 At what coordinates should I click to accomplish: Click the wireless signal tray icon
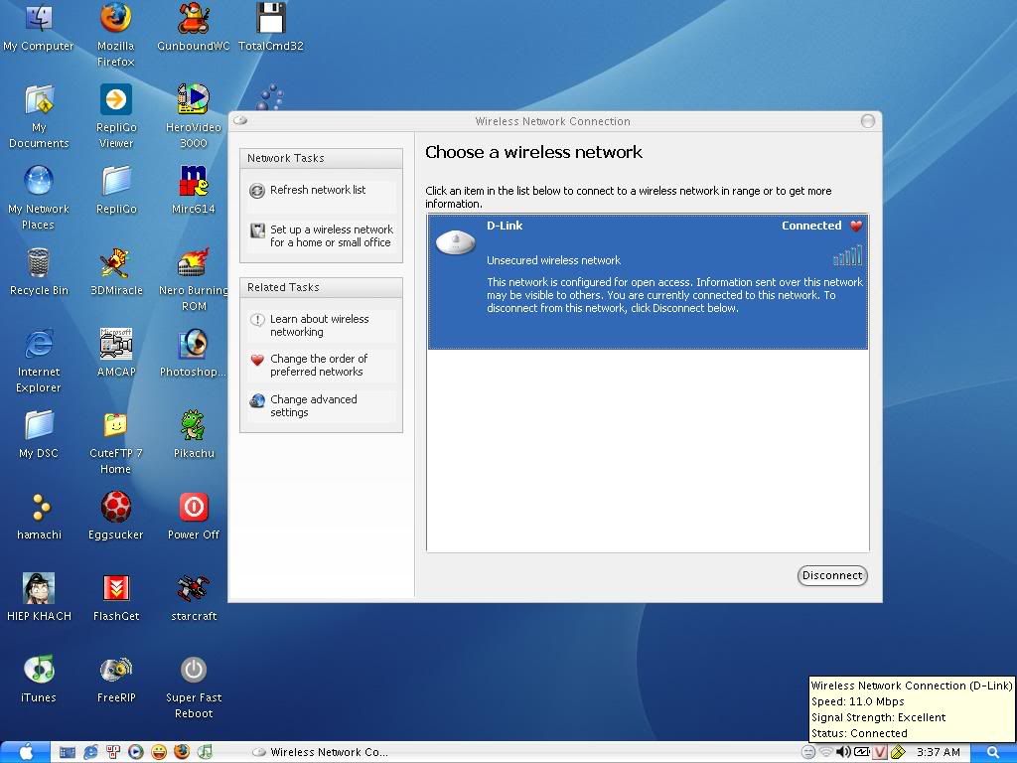(x=826, y=752)
